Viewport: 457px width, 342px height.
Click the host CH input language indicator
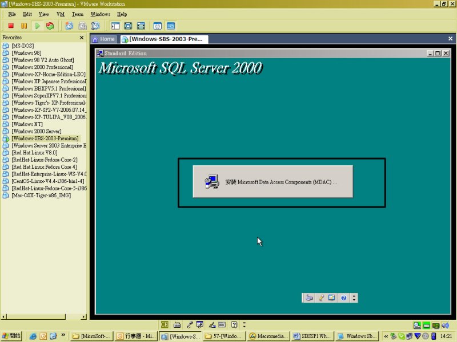click(165, 324)
